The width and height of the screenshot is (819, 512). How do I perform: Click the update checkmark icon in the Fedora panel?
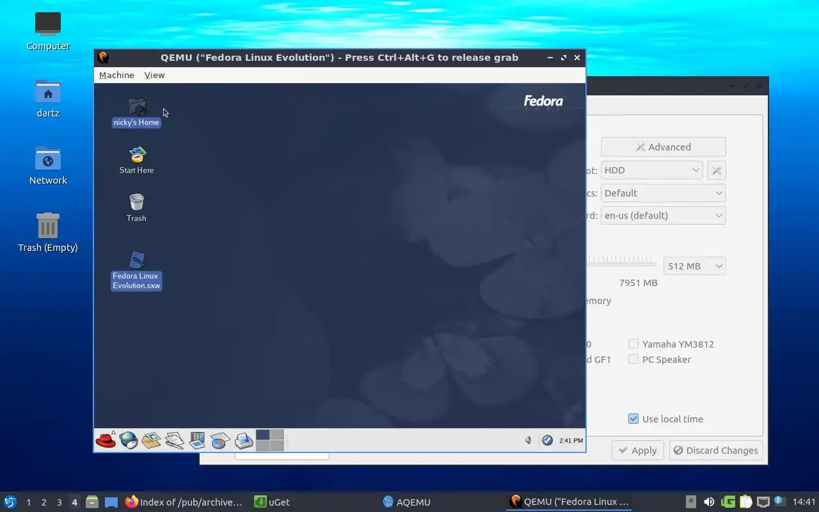pyautogui.click(x=547, y=440)
